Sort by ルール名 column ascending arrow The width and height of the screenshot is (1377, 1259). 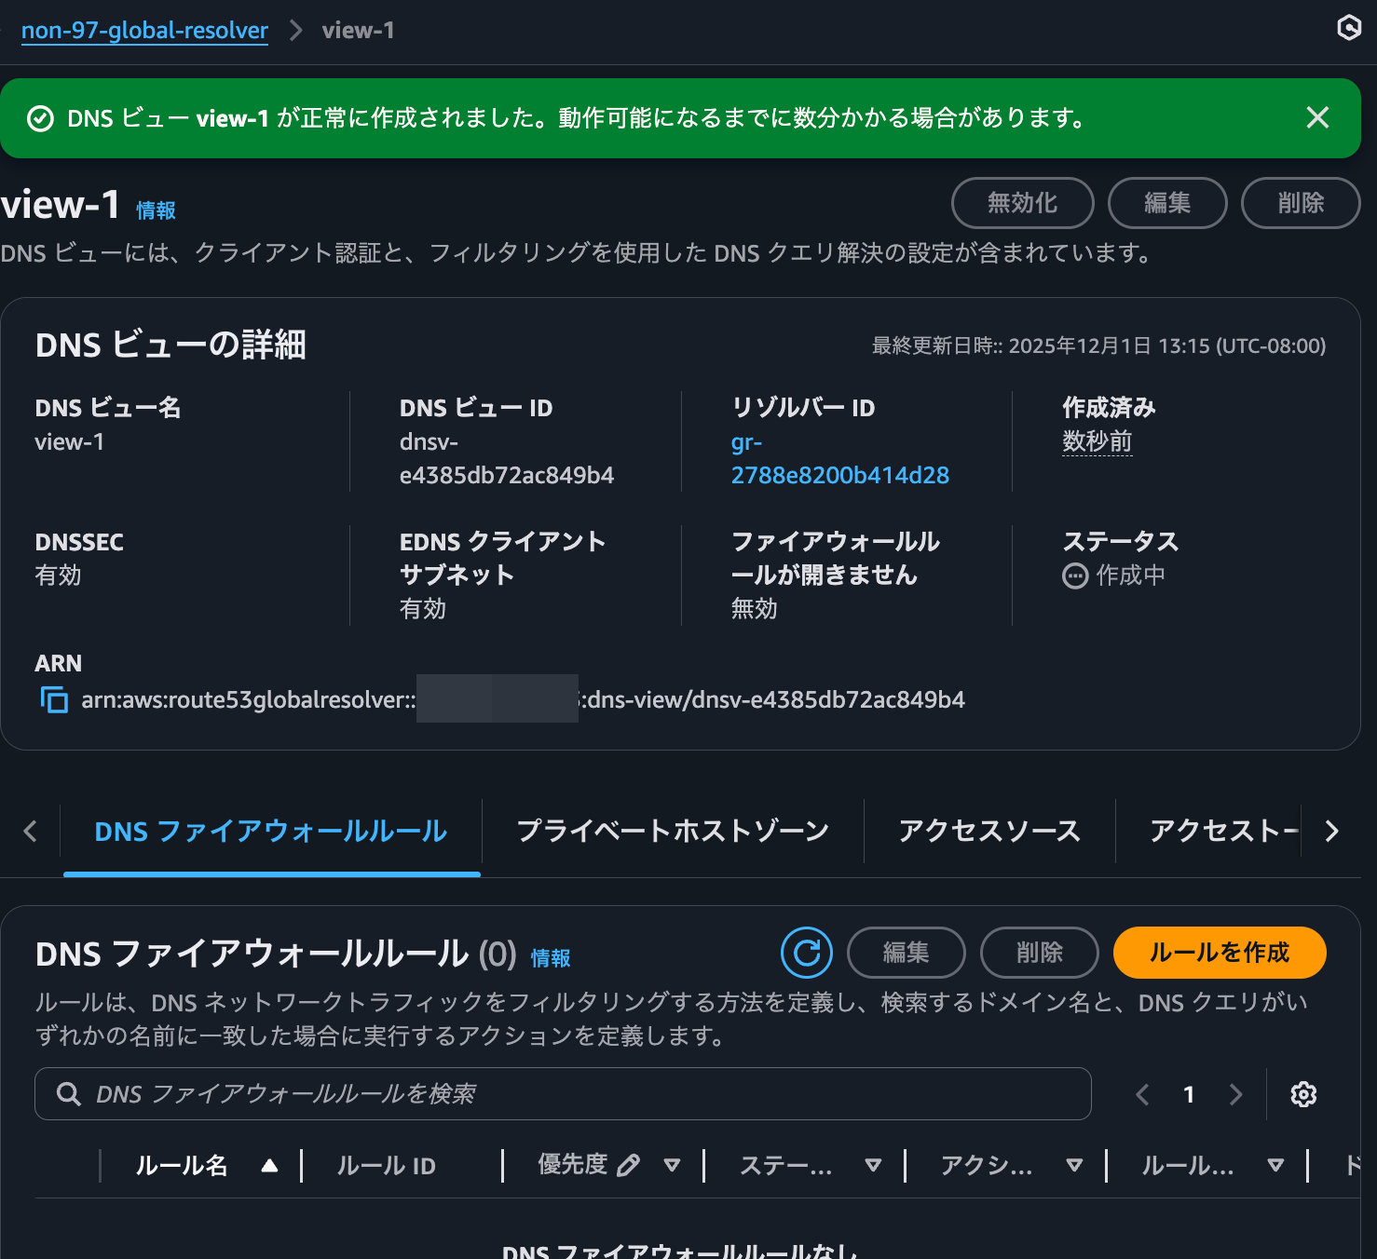click(270, 1165)
